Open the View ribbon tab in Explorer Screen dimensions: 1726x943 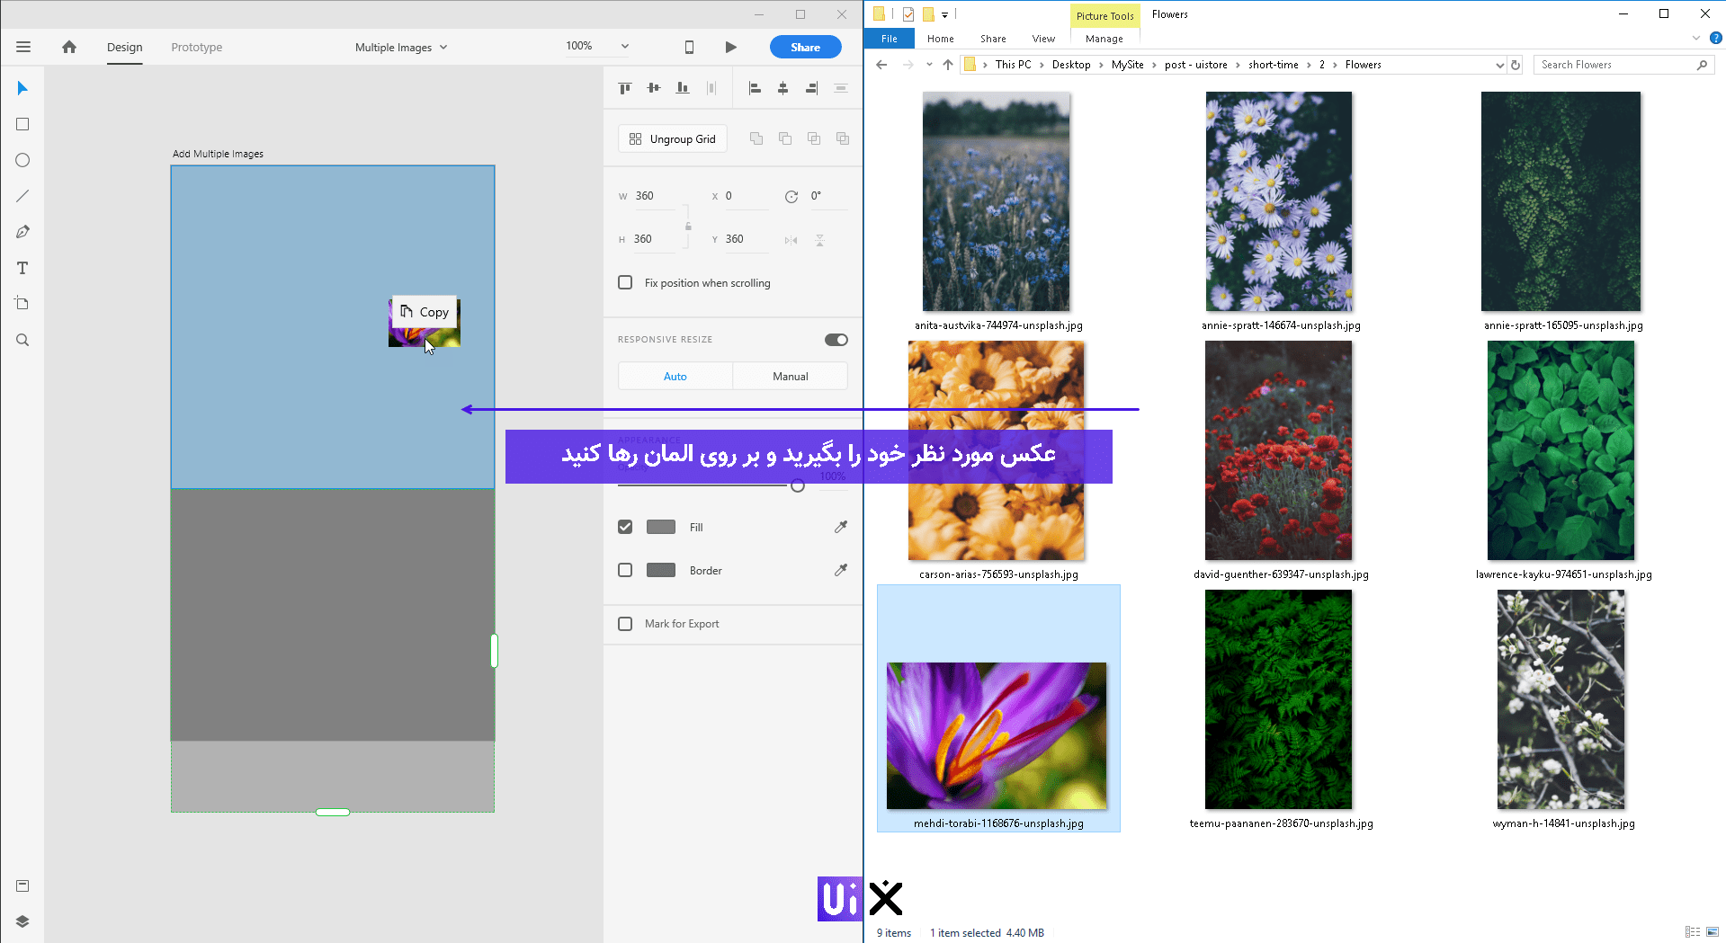click(1044, 39)
